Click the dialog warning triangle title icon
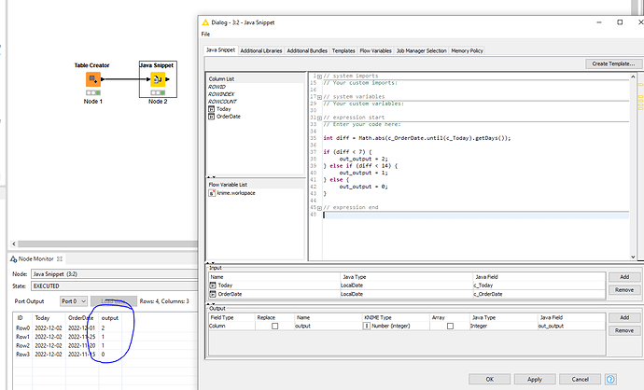Screen dimensions: 644x390 click(x=205, y=22)
